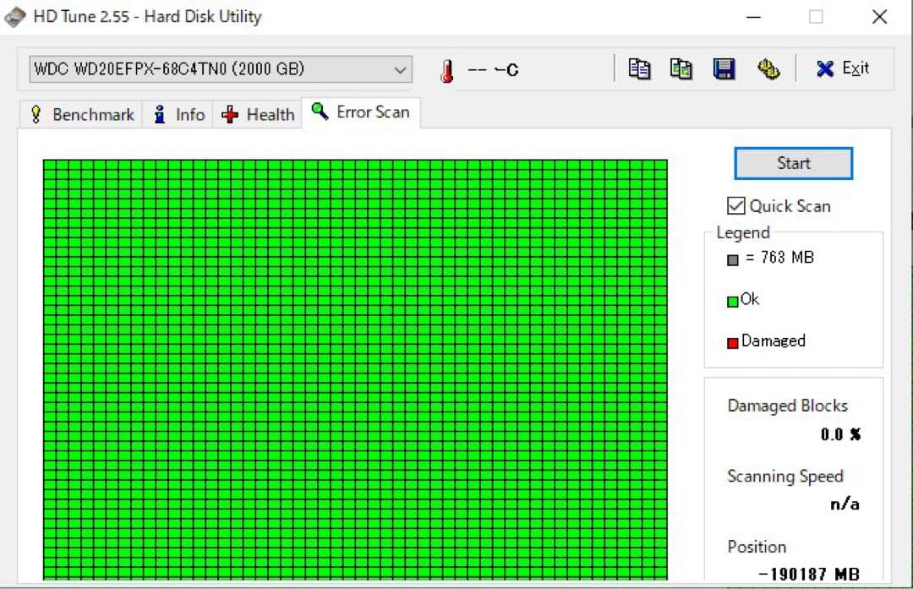Click the red Damaged legend swatch
The height and width of the screenshot is (589, 913).
tap(732, 343)
